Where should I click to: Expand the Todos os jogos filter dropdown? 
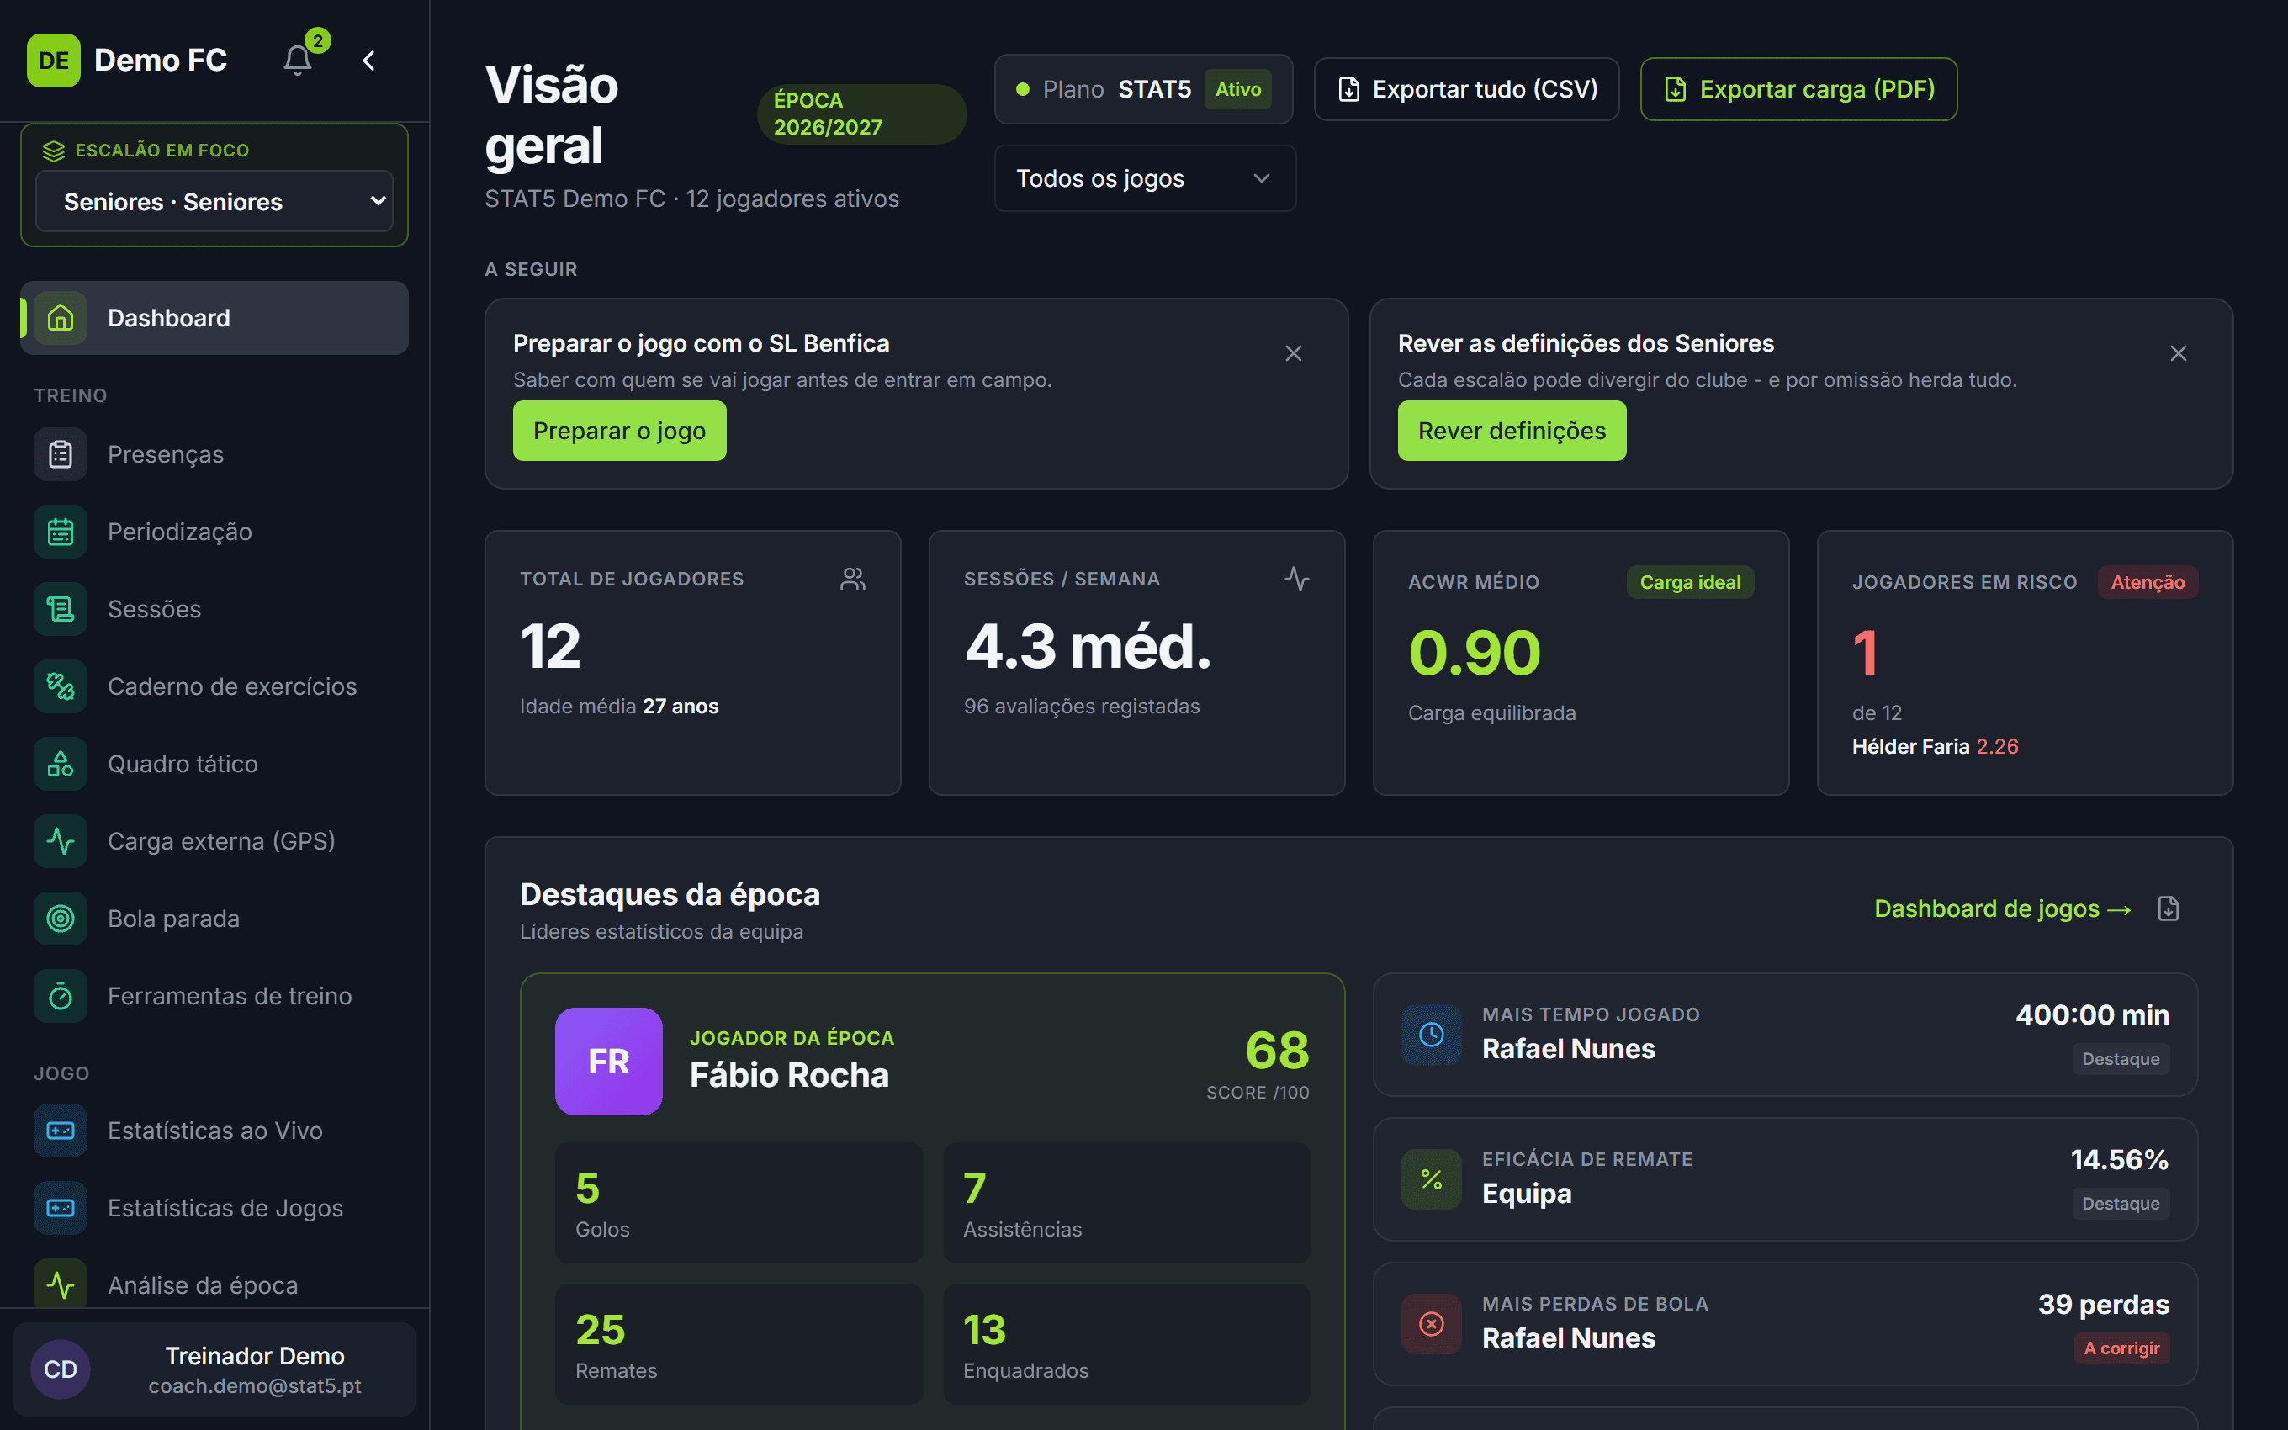[1145, 178]
